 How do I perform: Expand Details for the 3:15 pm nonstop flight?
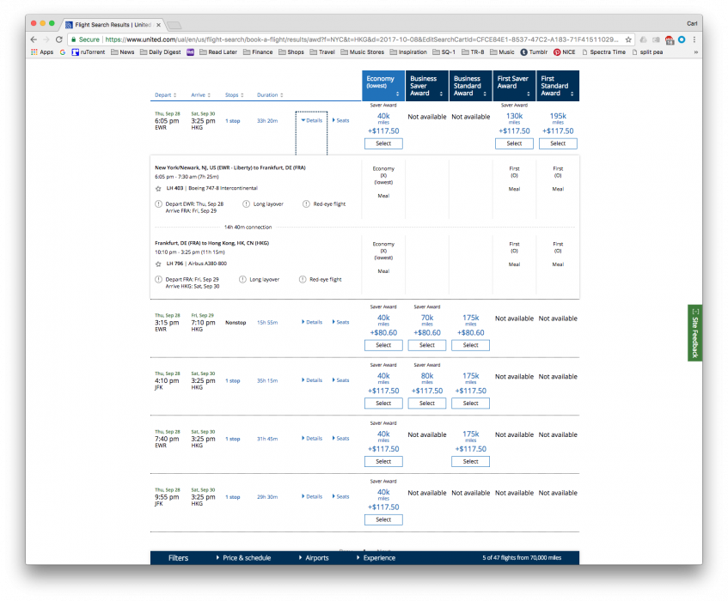point(311,322)
